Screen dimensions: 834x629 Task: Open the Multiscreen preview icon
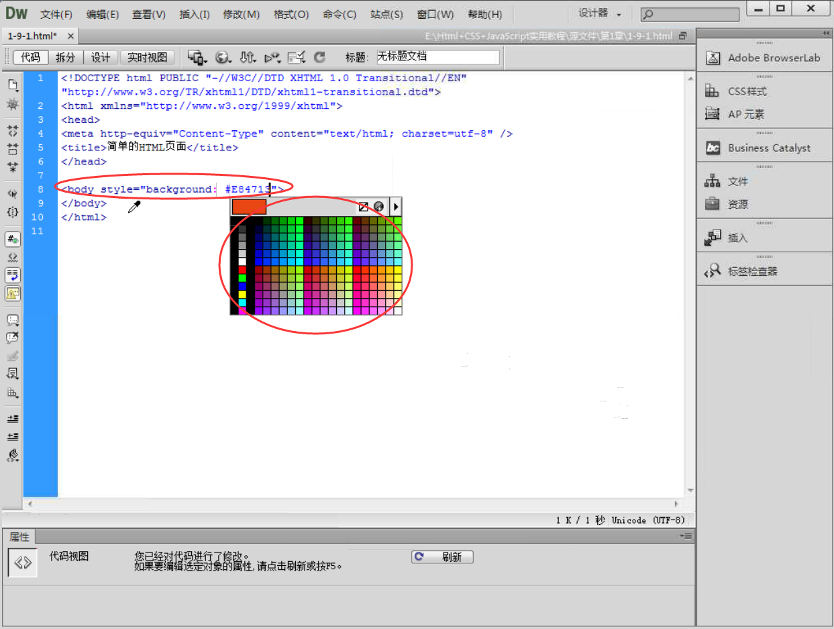tap(197, 58)
